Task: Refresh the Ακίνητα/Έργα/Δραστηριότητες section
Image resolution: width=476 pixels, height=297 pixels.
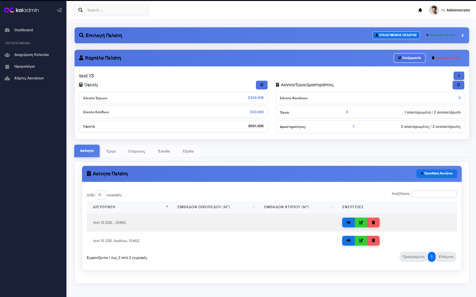Action: [458, 85]
